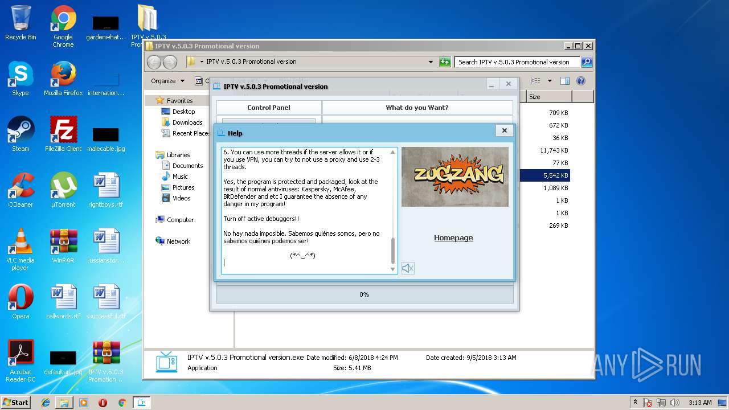This screenshot has width=729, height=410.
Task: Expand breadcrumb arrow before IPTV folder name
Action: pos(202,62)
